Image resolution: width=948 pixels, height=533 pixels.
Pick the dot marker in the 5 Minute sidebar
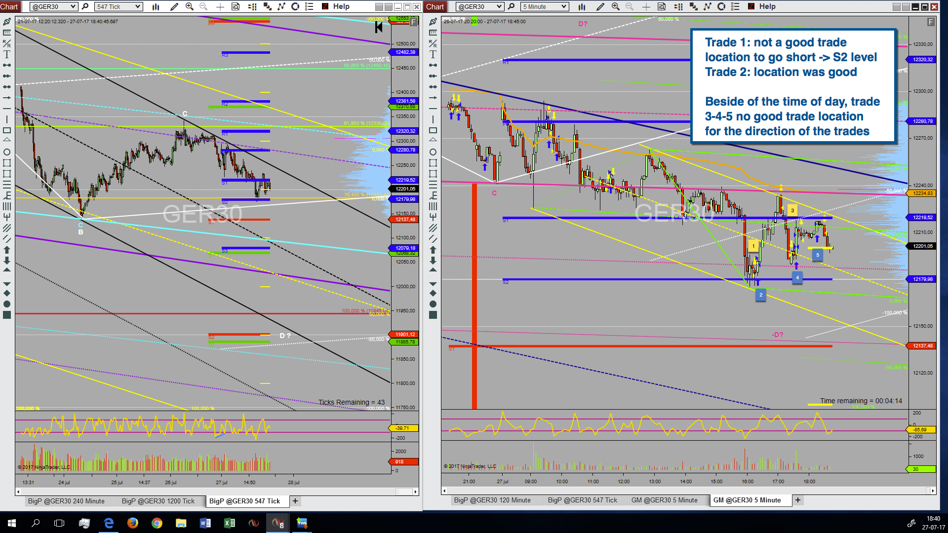(433, 304)
